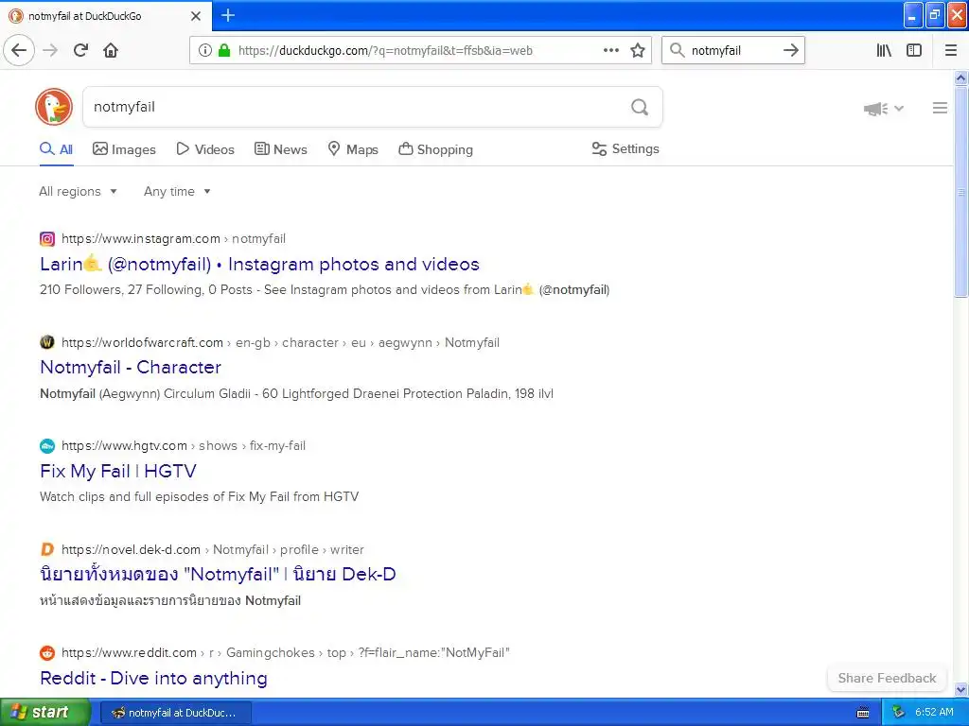Select the All results tab
This screenshot has width=969, height=726.
click(x=56, y=149)
